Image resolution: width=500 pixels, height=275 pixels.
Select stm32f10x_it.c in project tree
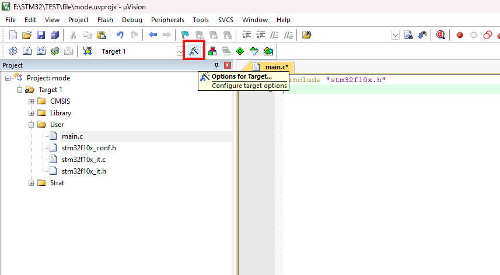[x=83, y=159]
